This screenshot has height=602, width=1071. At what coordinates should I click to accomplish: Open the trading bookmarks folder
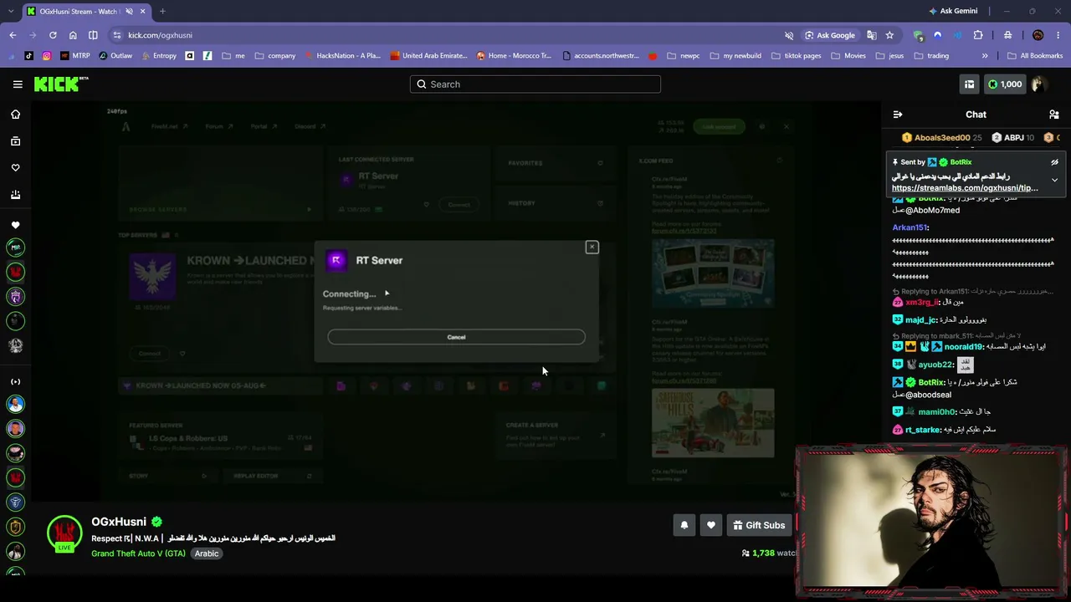pyautogui.click(x=931, y=56)
